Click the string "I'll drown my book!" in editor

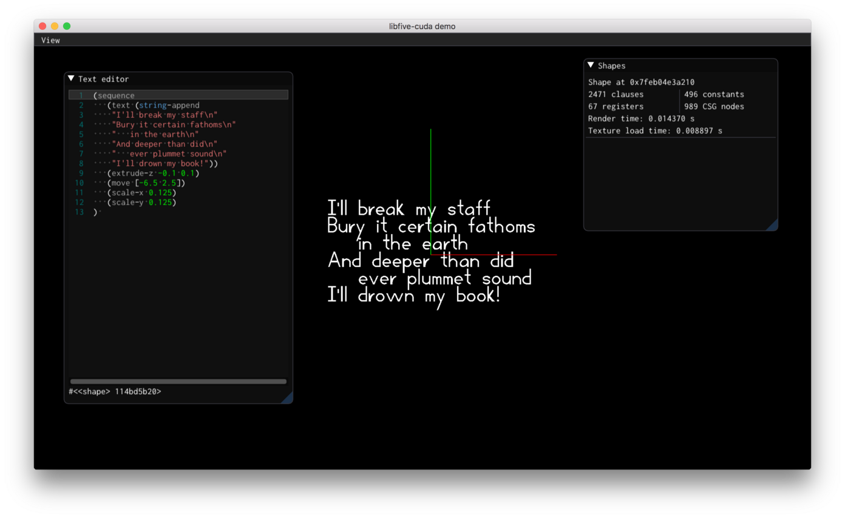coord(160,163)
